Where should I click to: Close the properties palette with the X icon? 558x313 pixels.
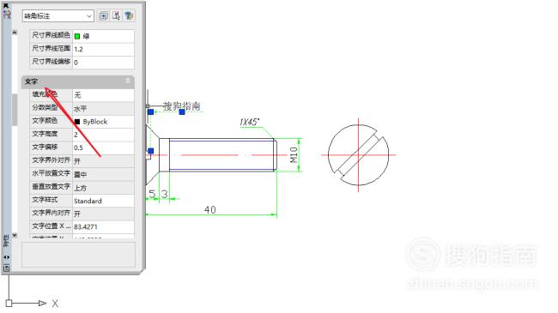coord(6,5)
